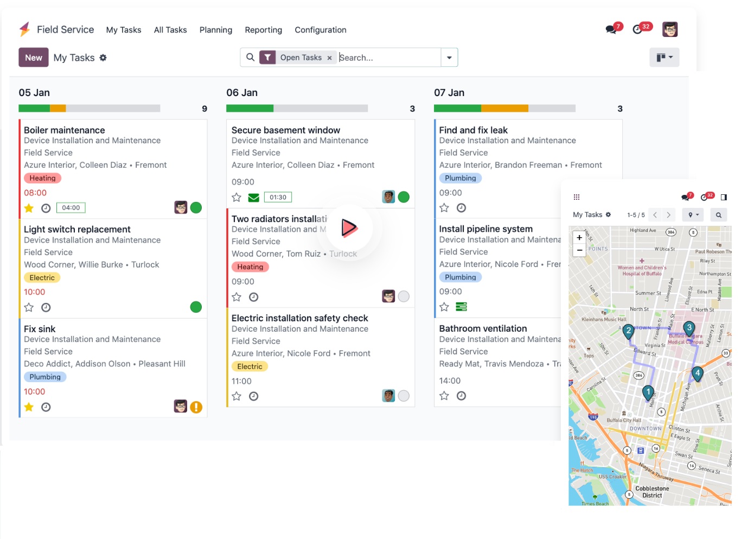Click the task list icon on Install pipeline system
This screenshot has height=539, width=754.
(461, 307)
